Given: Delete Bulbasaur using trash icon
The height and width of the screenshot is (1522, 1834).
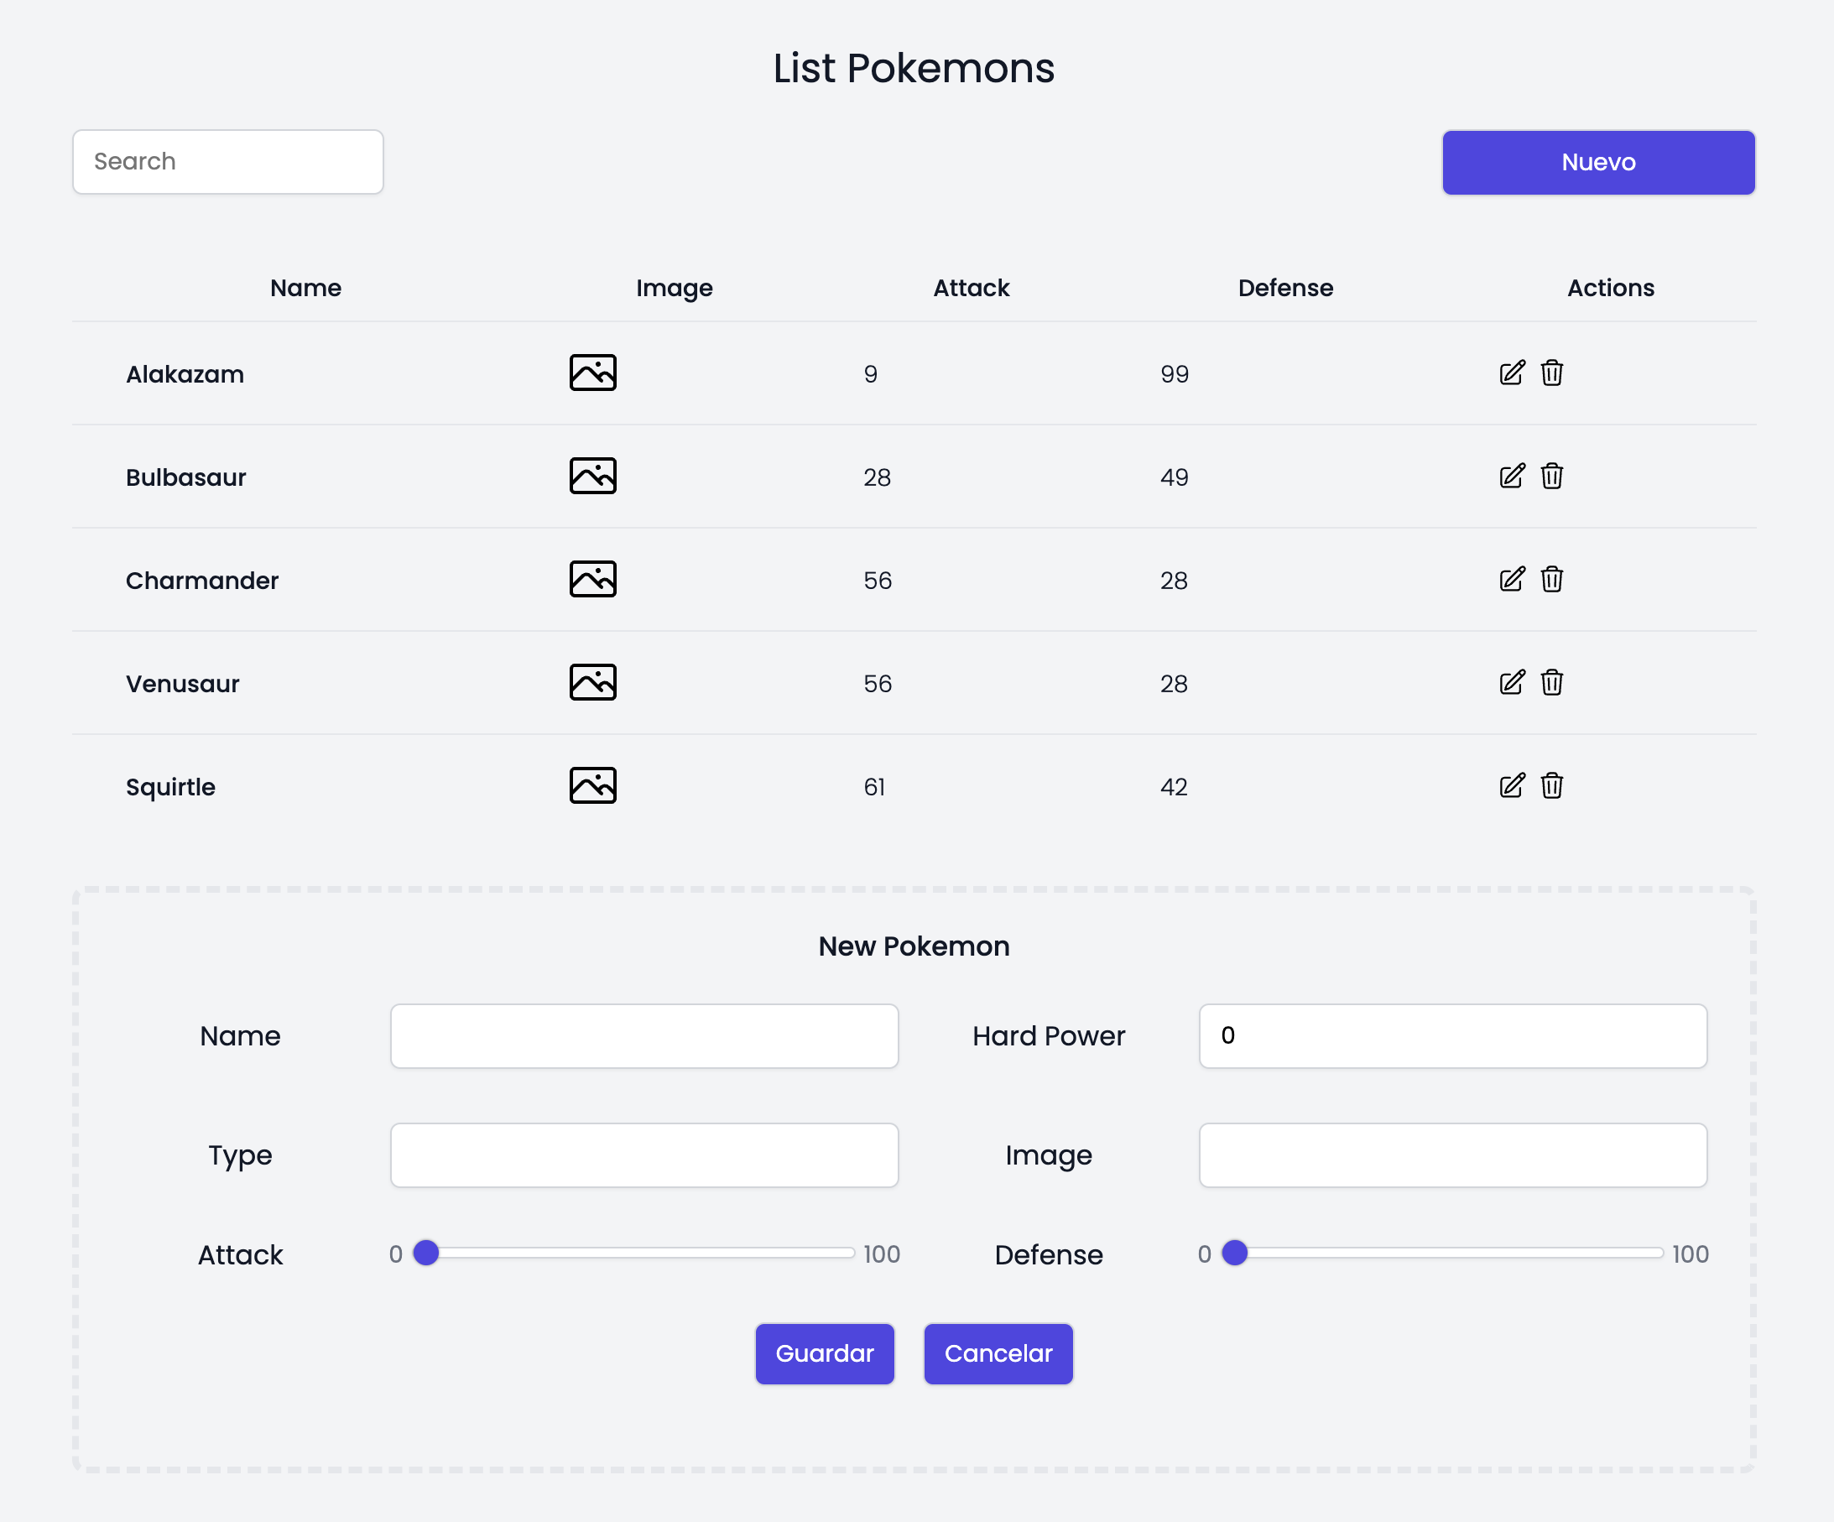Looking at the screenshot, I should (x=1551, y=476).
